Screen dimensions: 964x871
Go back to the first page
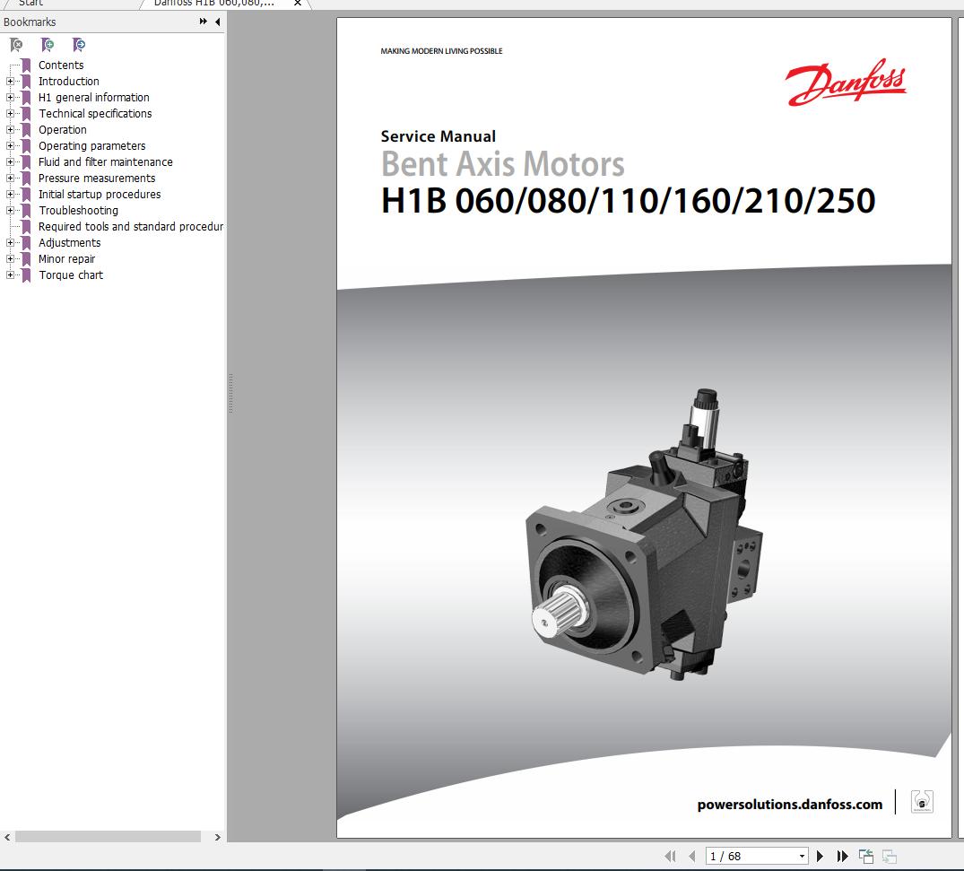tap(670, 856)
